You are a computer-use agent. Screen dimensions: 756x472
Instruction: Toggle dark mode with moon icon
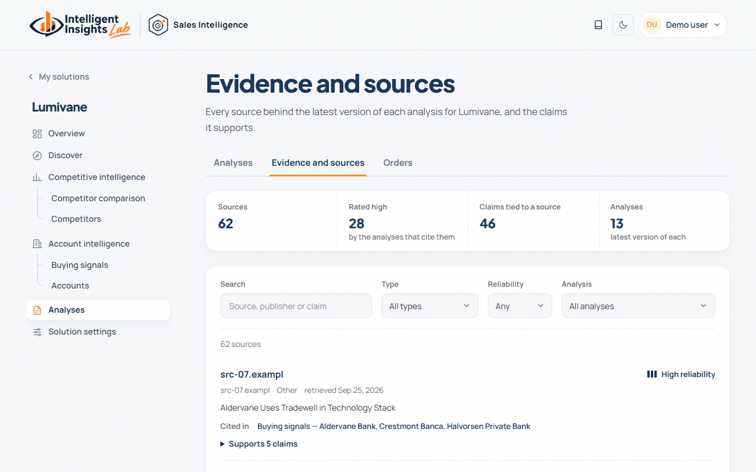(623, 25)
